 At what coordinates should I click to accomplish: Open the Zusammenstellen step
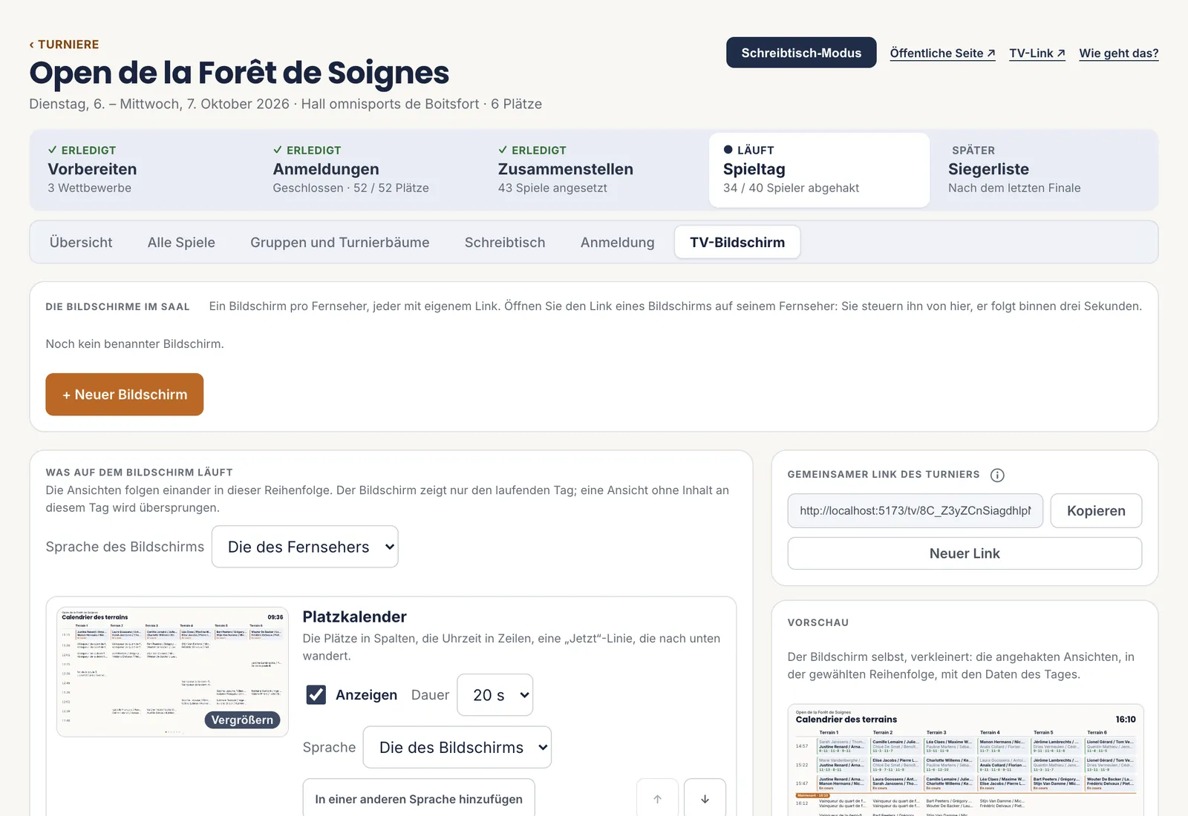(x=593, y=170)
